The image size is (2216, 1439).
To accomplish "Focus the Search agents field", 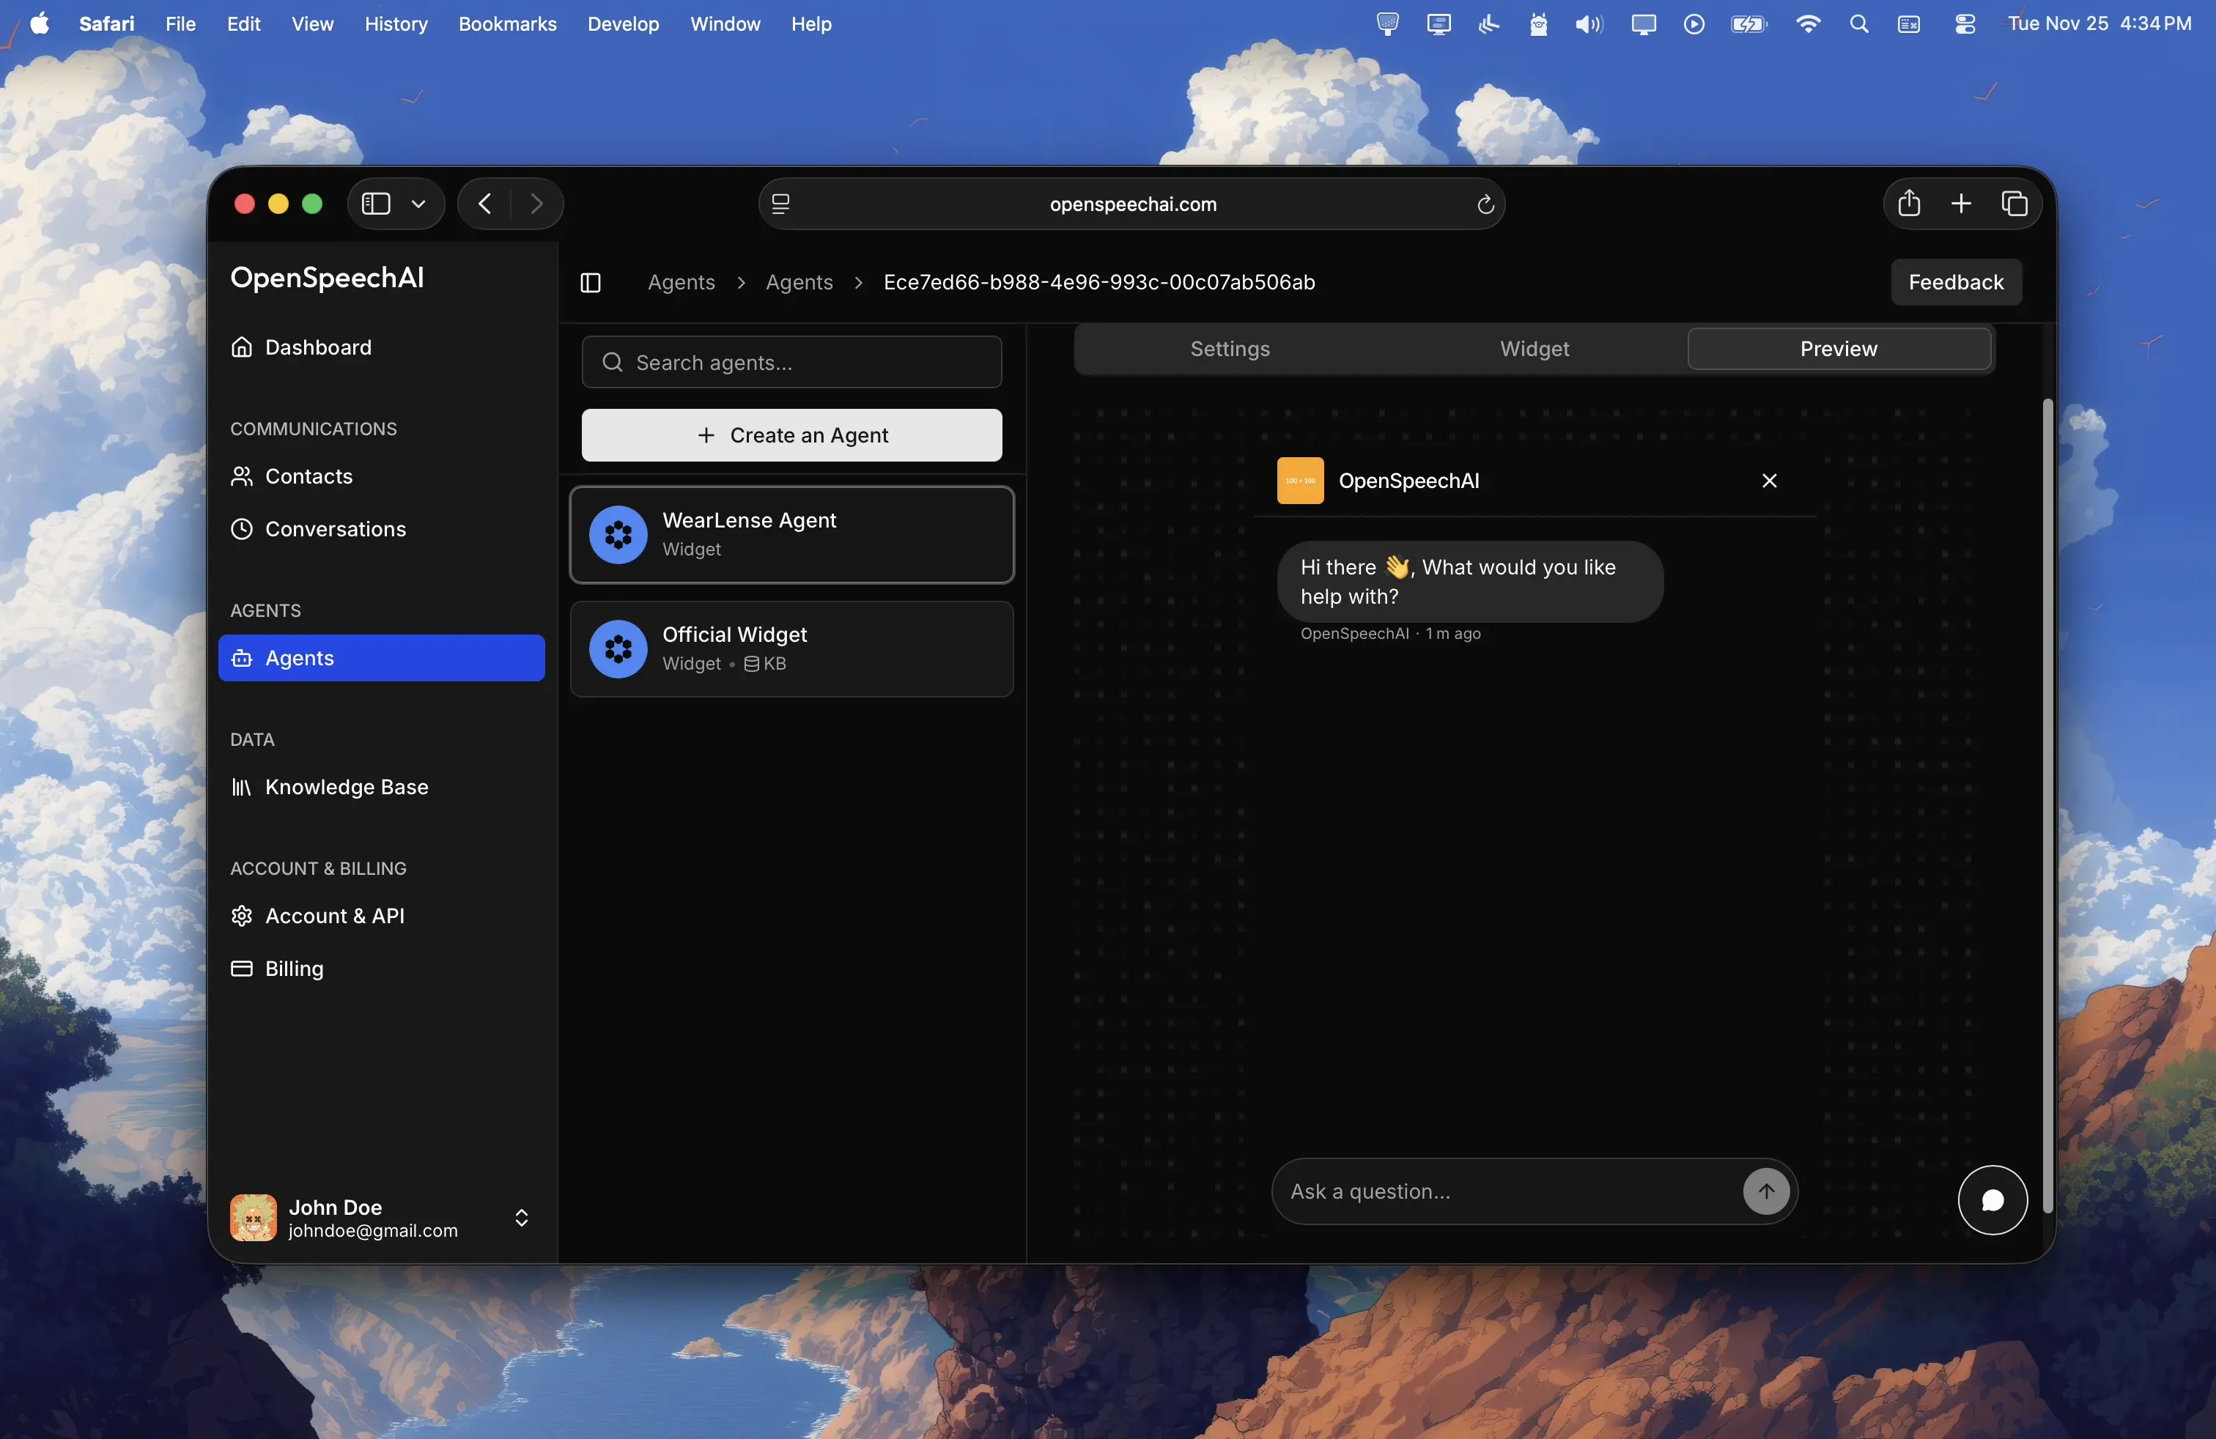I will (791, 362).
